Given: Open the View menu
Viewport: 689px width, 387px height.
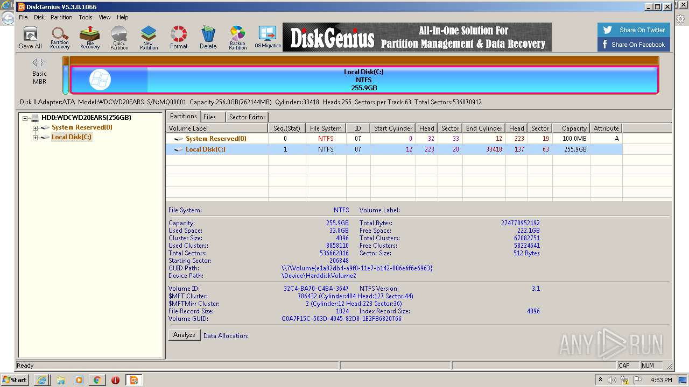Looking at the screenshot, I should pos(104,17).
